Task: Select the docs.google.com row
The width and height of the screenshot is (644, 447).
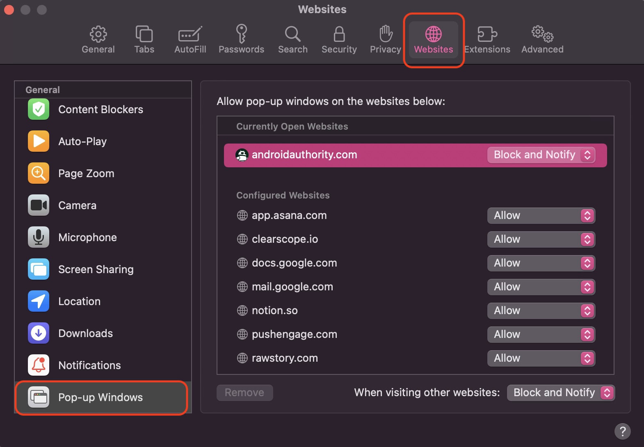Action: coord(294,263)
